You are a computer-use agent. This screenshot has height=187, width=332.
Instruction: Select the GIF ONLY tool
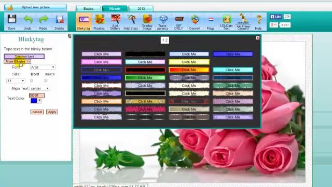point(178,22)
